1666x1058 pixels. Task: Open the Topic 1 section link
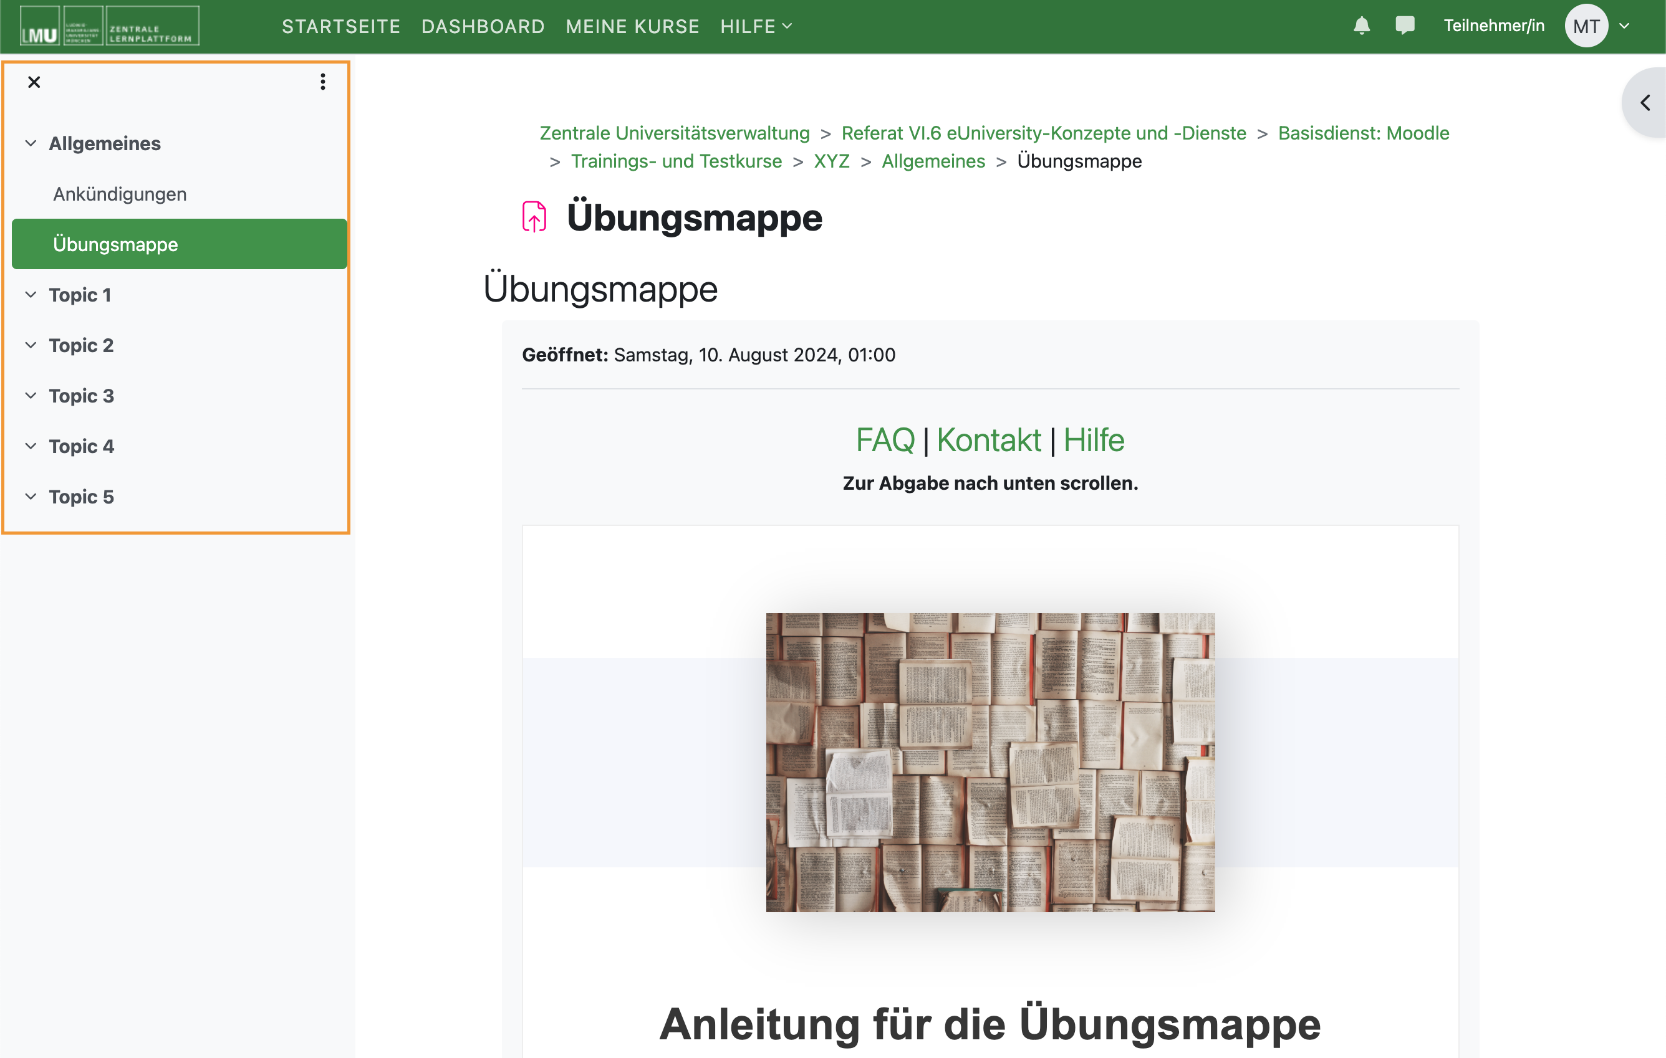80,295
